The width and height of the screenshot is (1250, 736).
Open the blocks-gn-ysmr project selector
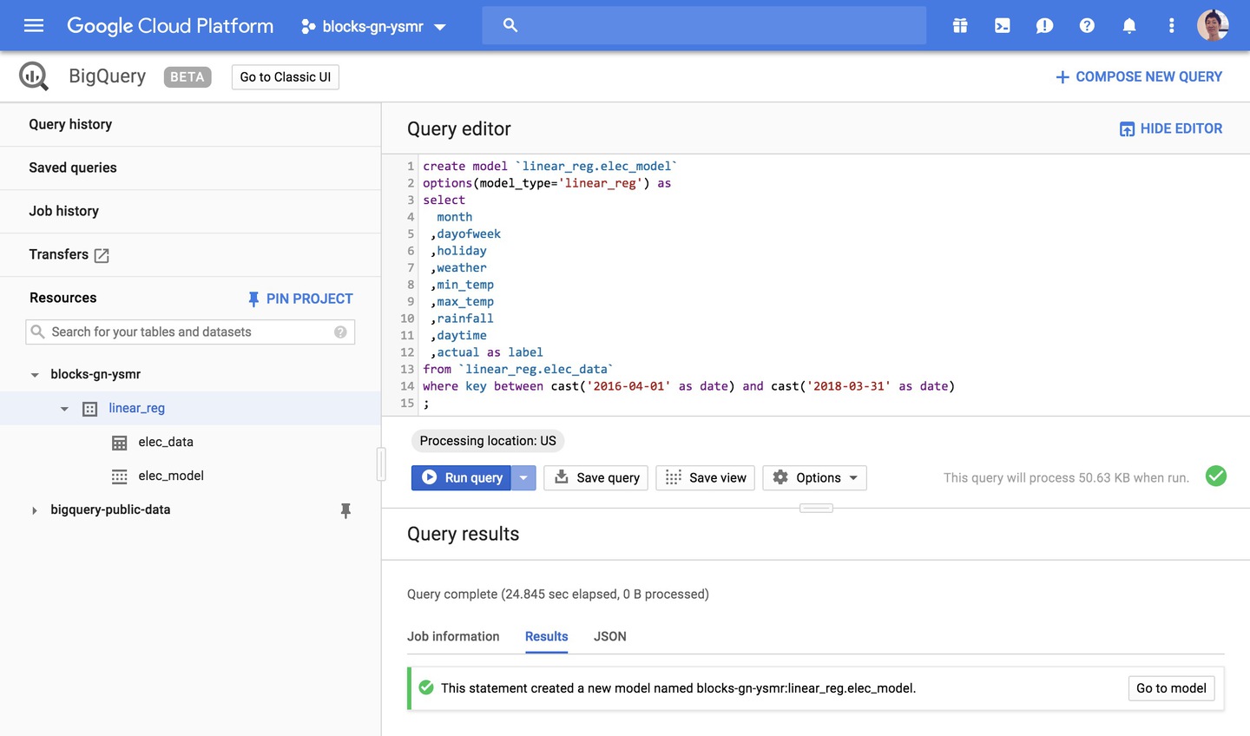pos(373,27)
